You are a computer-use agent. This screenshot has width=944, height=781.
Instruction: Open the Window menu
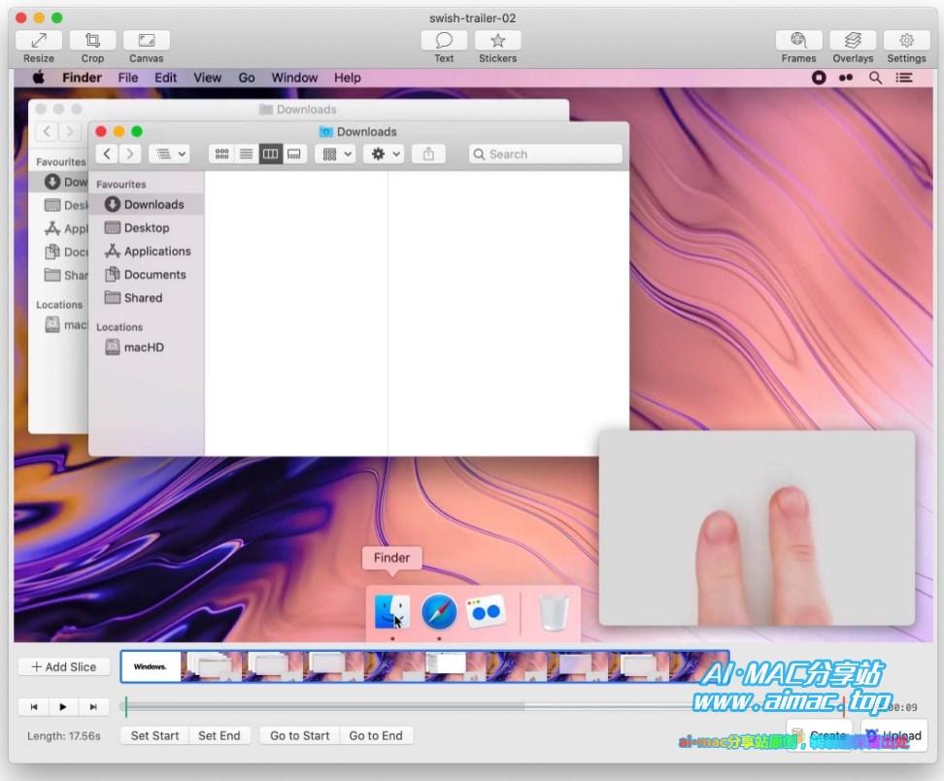(x=294, y=78)
